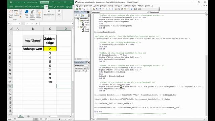The width and height of the screenshot is (215, 121).
Task: Open the Object Browser toolbar icon
Action: (125, 9)
